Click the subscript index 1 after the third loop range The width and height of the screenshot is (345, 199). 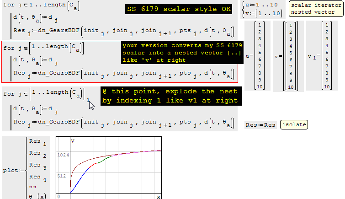[x=88, y=98]
